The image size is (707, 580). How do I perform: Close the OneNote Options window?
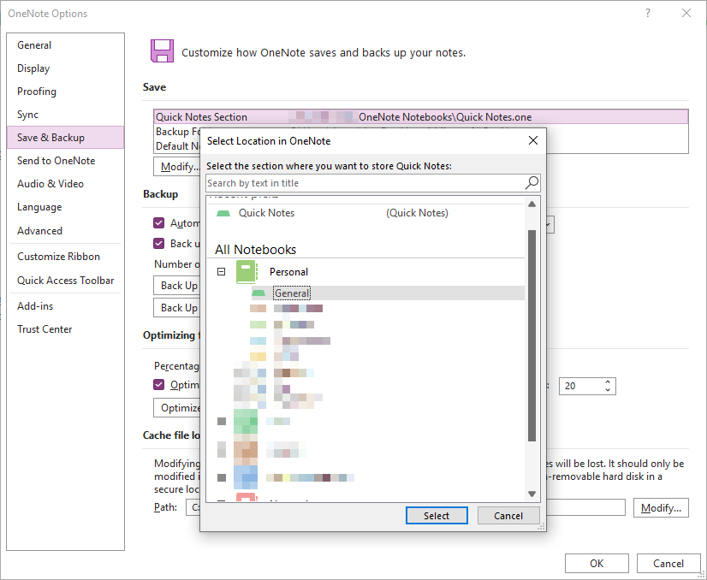[x=686, y=13]
